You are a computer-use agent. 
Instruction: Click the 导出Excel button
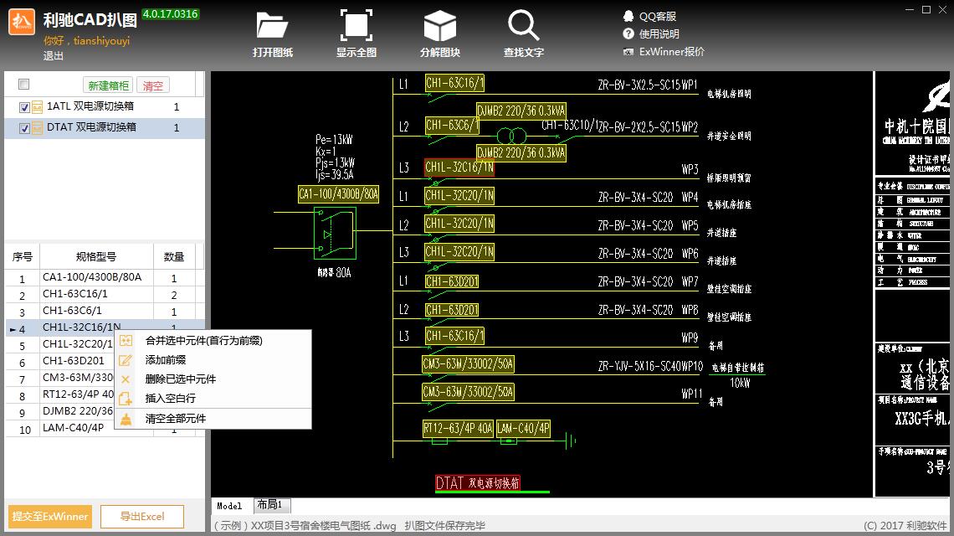point(141,517)
